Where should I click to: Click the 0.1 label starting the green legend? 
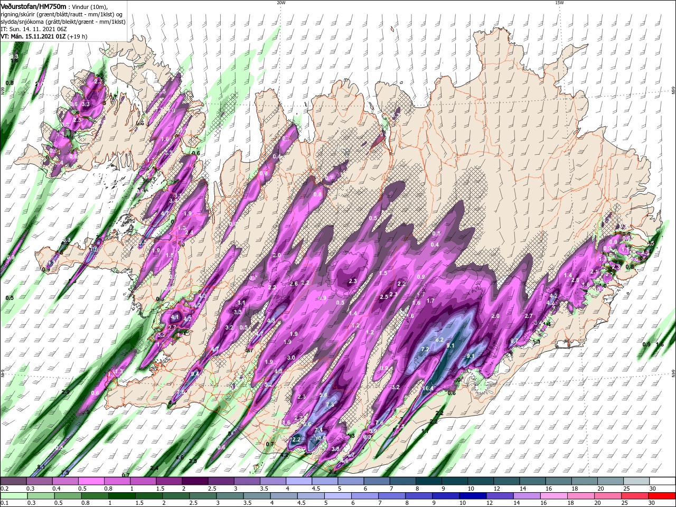click(4, 503)
